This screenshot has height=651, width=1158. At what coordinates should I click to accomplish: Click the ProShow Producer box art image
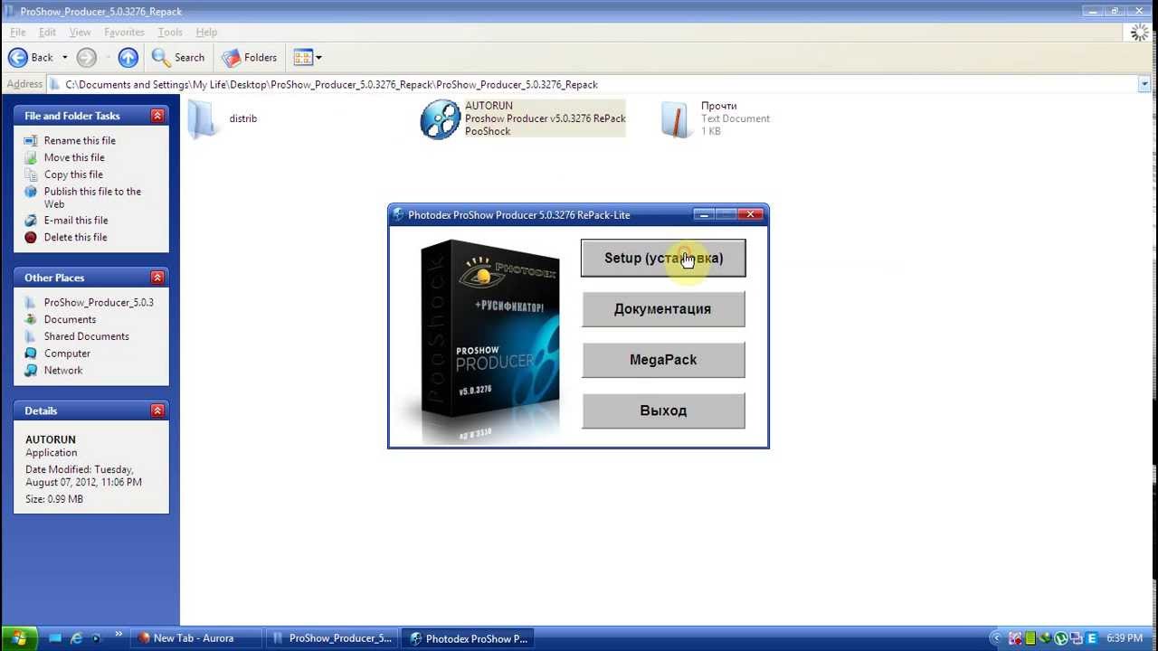click(x=489, y=341)
